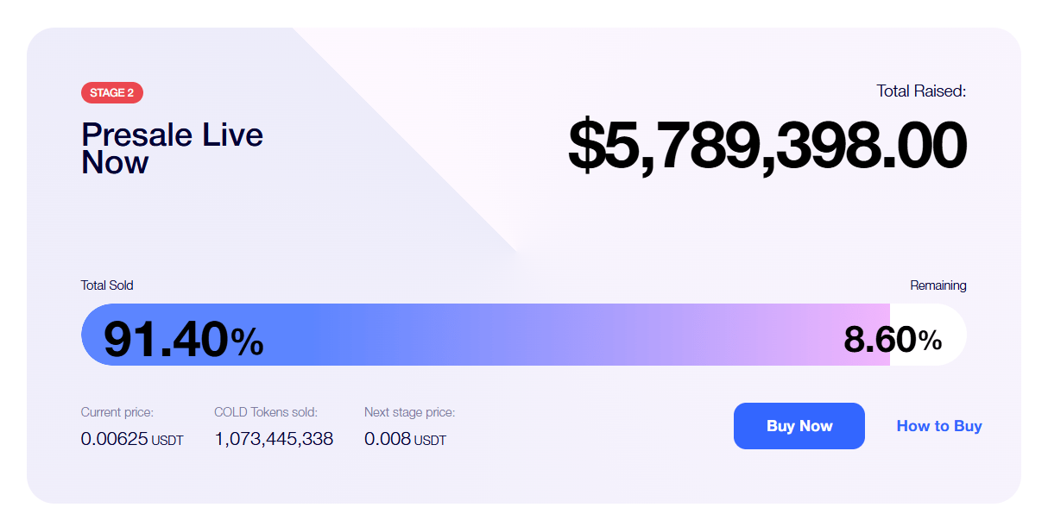
Task: Click the 91.40% sold progress bar
Action: coord(485,335)
